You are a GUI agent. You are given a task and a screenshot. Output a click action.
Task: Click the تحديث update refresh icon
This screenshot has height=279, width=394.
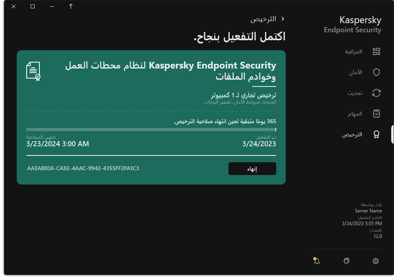pyautogui.click(x=376, y=93)
